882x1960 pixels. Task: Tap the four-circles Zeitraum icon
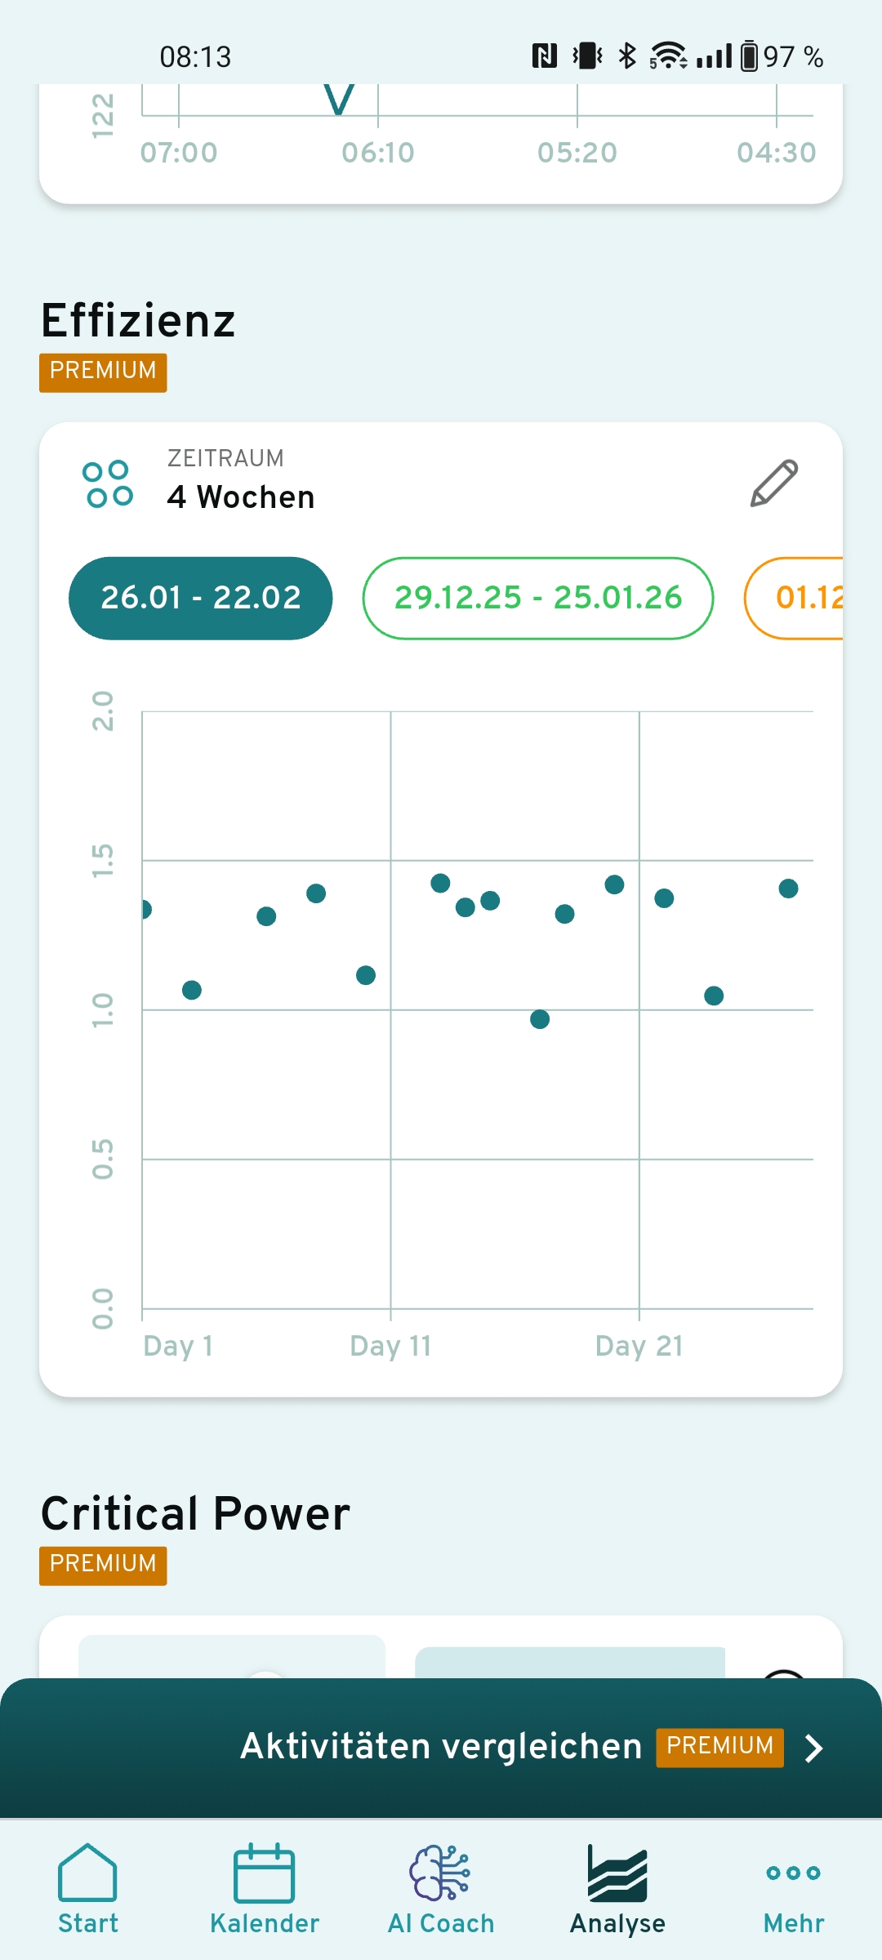coord(108,483)
